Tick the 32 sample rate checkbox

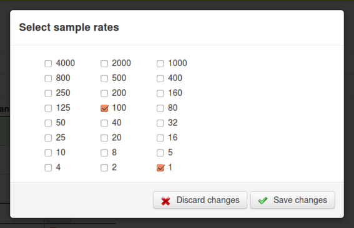tap(160, 123)
